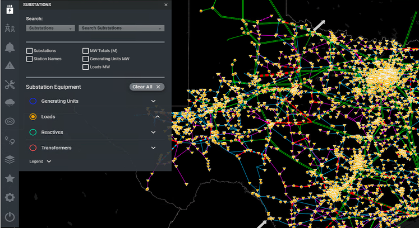The height and width of the screenshot is (228, 419).
Task: Close the Substations panel
Action: click(x=165, y=4)
